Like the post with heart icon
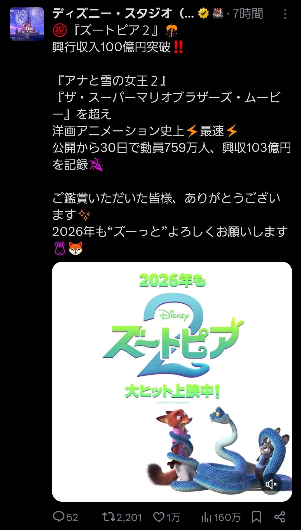Image resolution: width=301 pixels, height=530 pixels. point(159,517)
